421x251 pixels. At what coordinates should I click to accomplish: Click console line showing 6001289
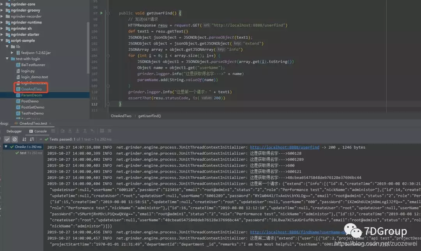point(175,159)
